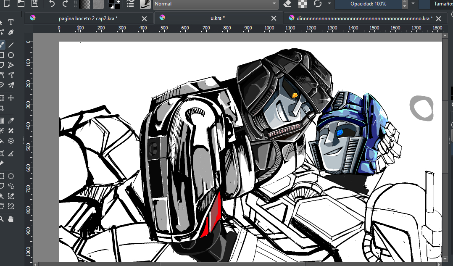Select the Ellipse tool

11,55
